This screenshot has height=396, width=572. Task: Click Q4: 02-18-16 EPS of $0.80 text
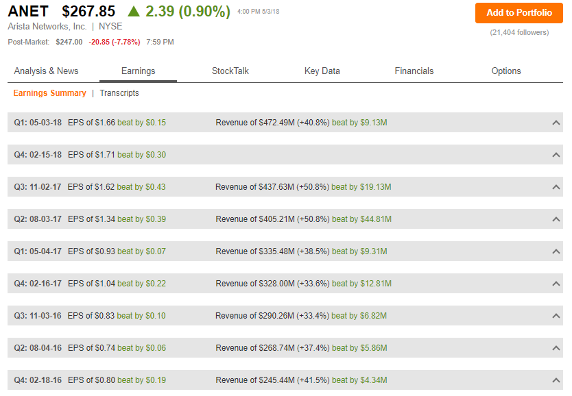tap(64, 380)
